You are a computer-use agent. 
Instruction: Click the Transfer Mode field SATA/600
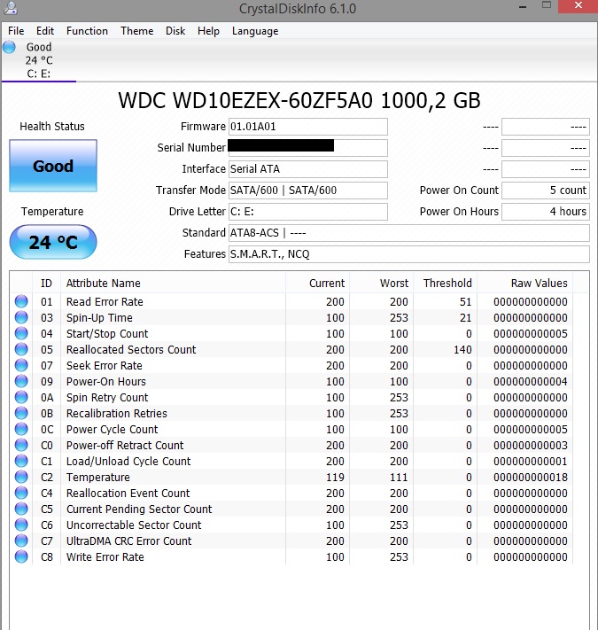(308, 191)
